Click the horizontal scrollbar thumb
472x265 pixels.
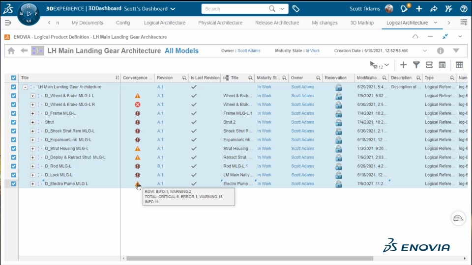[250, 259]
